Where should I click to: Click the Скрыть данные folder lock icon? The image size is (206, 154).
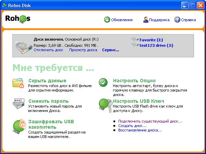click(x=18, y=83)
